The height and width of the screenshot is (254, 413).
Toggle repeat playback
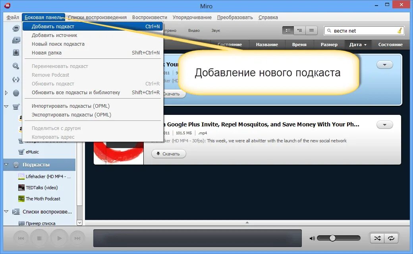coord(391,238)
